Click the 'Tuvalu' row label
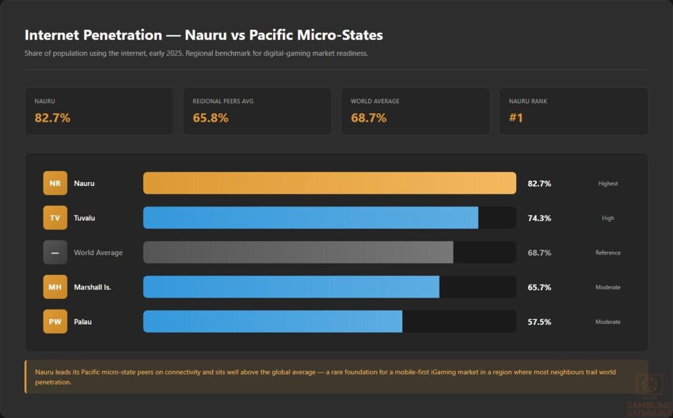This screenshot has width=673, height=418. (85, 218)
